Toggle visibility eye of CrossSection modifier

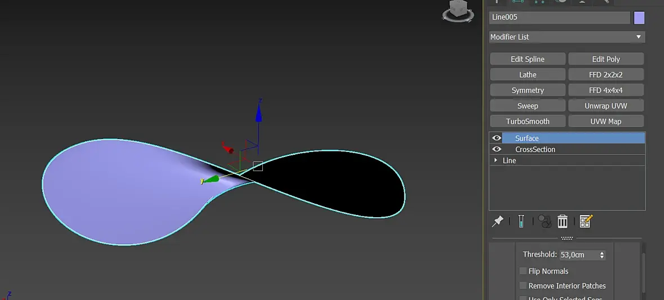coord(496,149)
